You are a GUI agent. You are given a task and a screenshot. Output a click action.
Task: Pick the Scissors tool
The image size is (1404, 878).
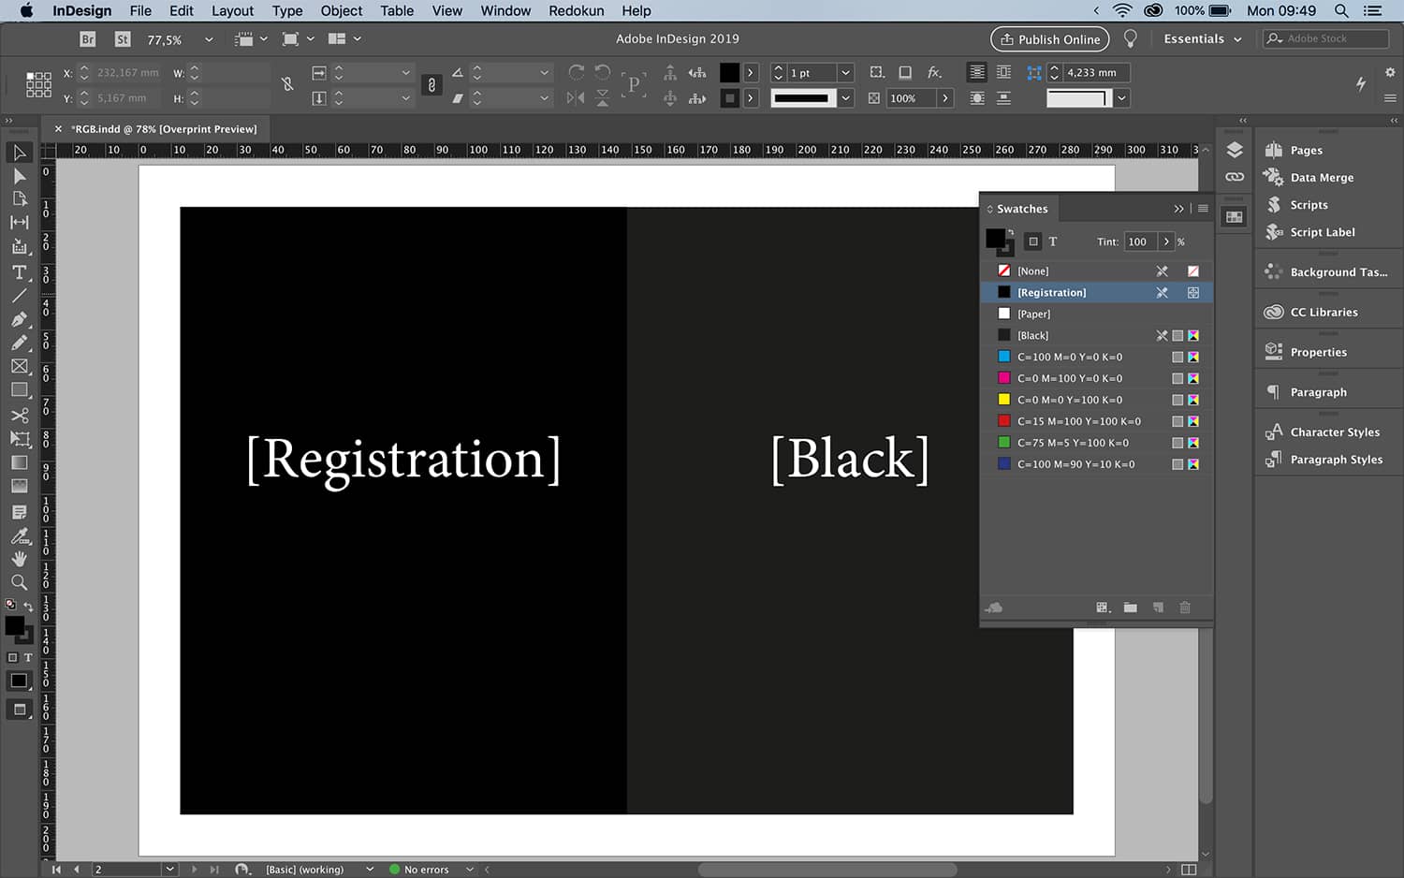point(20,415)
